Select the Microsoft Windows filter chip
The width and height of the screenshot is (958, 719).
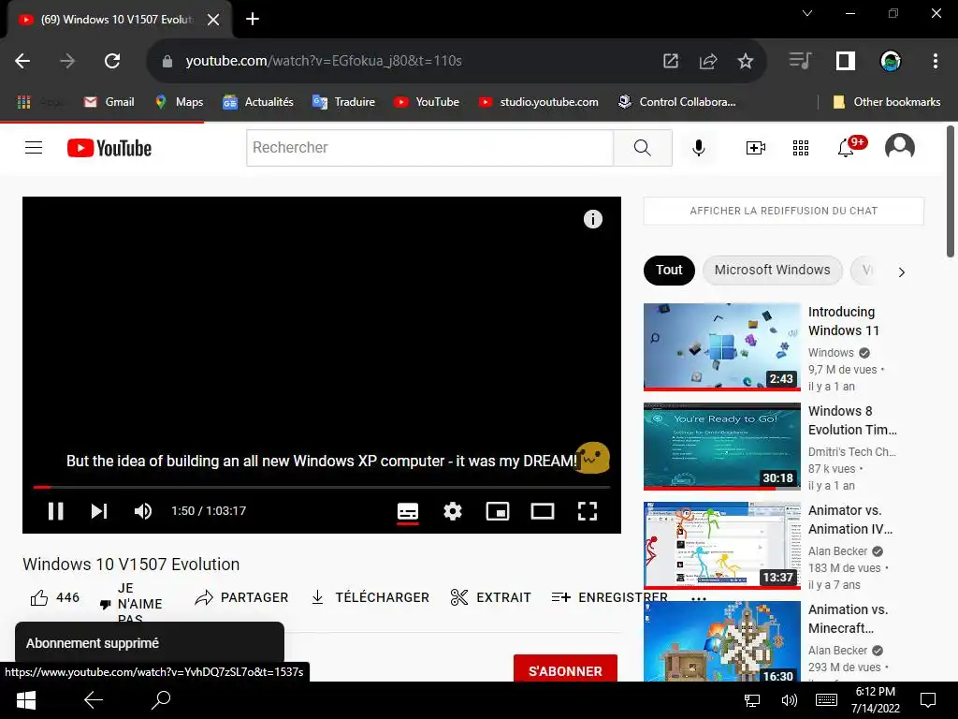tap(772, 271)
